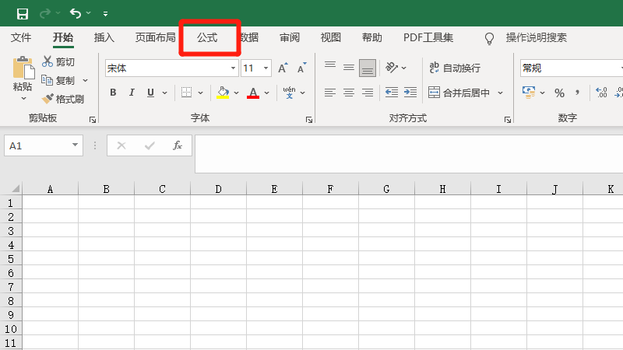
Task: Click the Increase Indent icon
Action: (x=408, y=93)
